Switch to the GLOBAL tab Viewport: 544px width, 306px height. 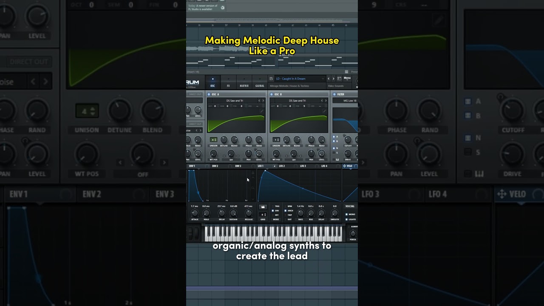260,82
